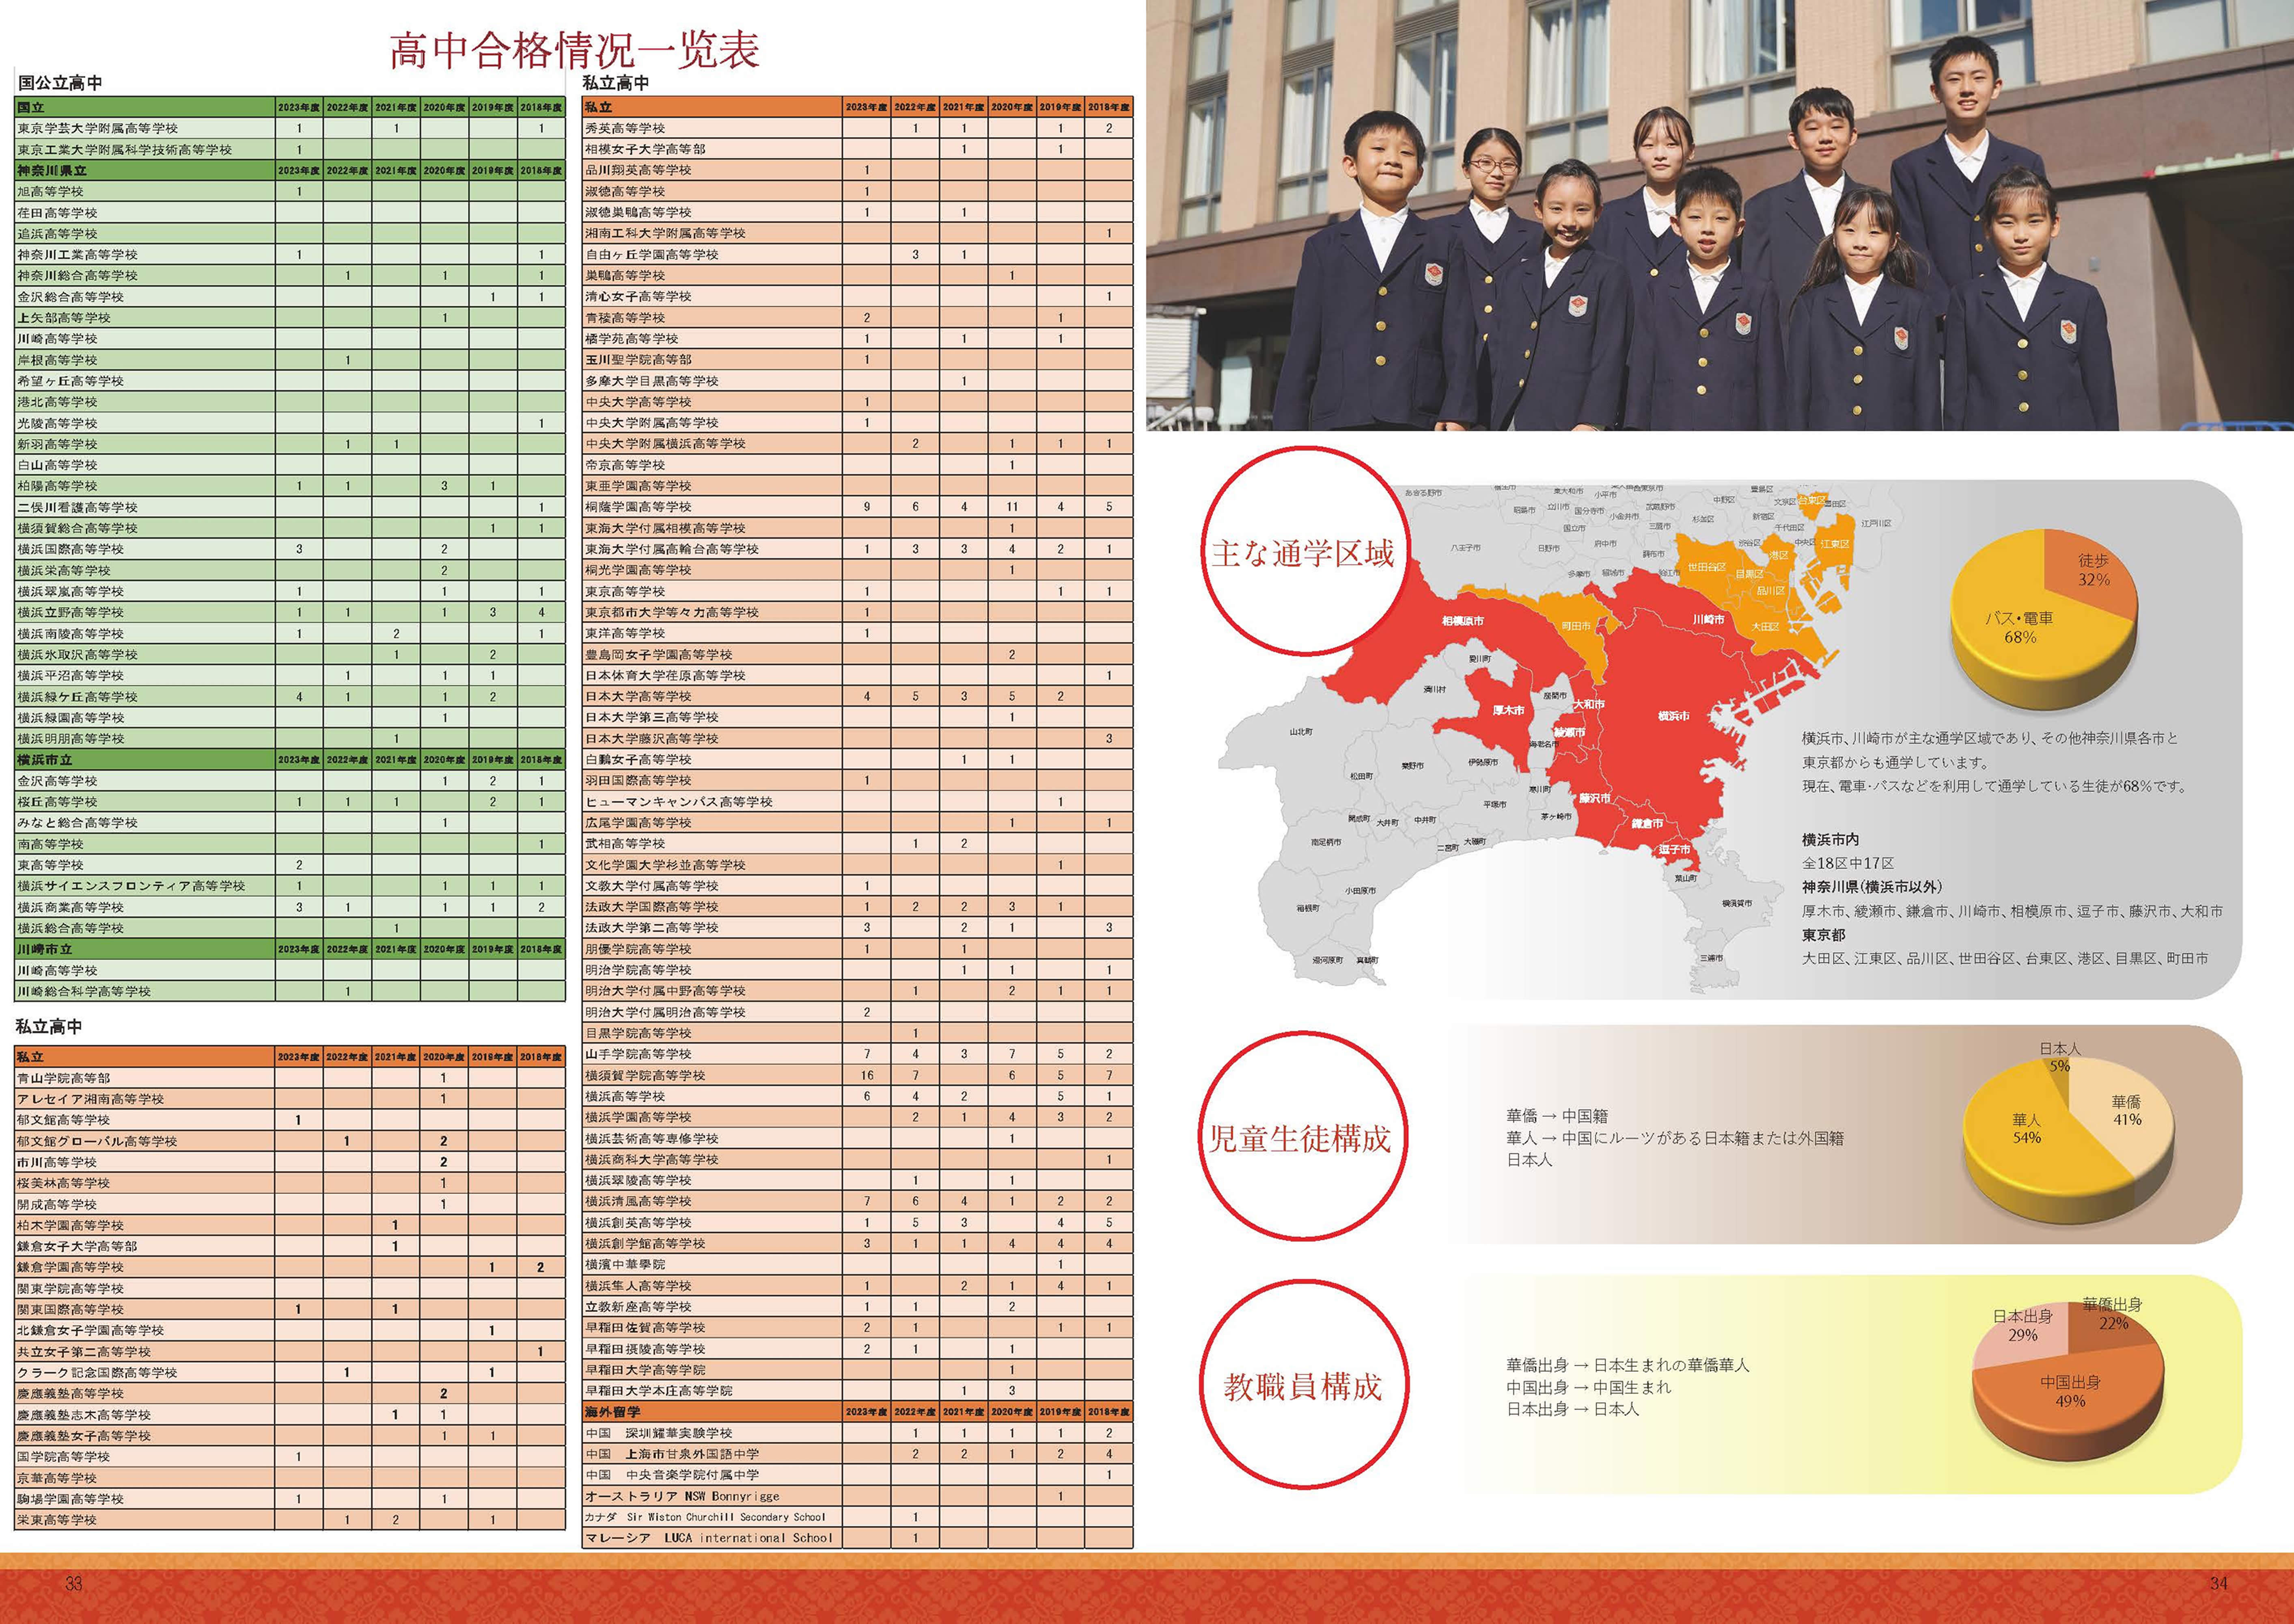Screen dimensions: 2294x1624
Task: Click the row 旭高等学校
Action: click(x=290, y=191)
